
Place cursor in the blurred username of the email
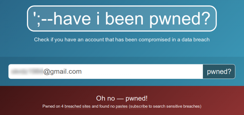point(27,72)
